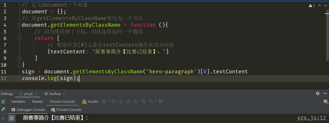Click Scroll to End console icon
The width and height of the screenshot is (329, 123).
pyautogui.click(x=11, y=118)
